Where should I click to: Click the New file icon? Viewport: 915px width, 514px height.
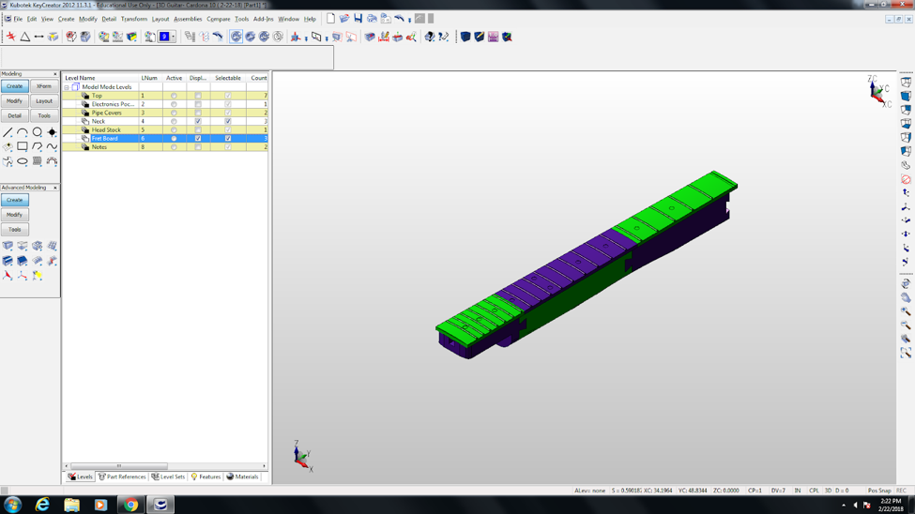[x=331, y=19]
